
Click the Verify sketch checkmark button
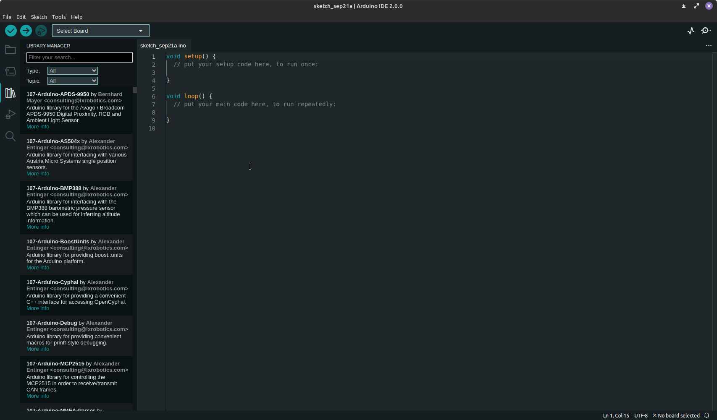tap(11, 31)
